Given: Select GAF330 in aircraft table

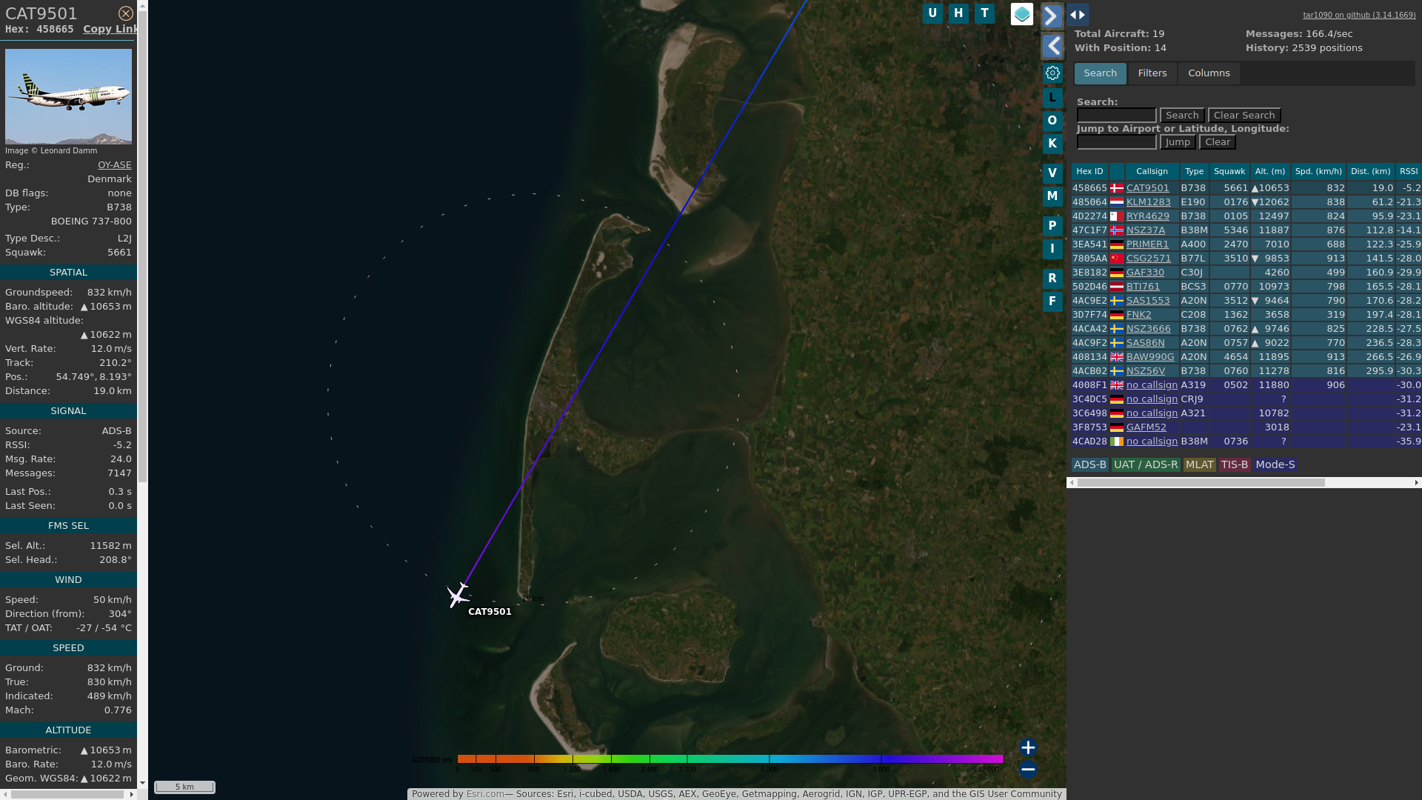Looking at the screenshot, I should tap(1145, 273).
